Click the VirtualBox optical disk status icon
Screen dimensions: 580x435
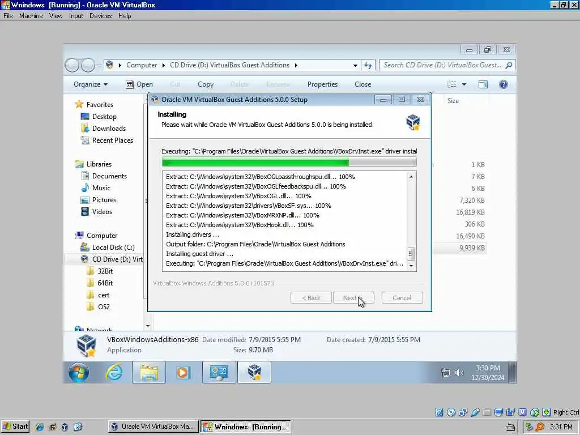point(451,412)
